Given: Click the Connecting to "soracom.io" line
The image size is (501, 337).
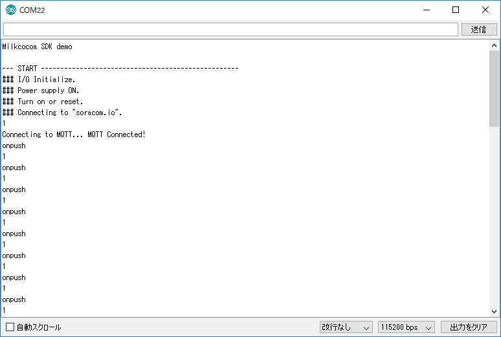Looking at the screenshot, I should pos(62,113).
